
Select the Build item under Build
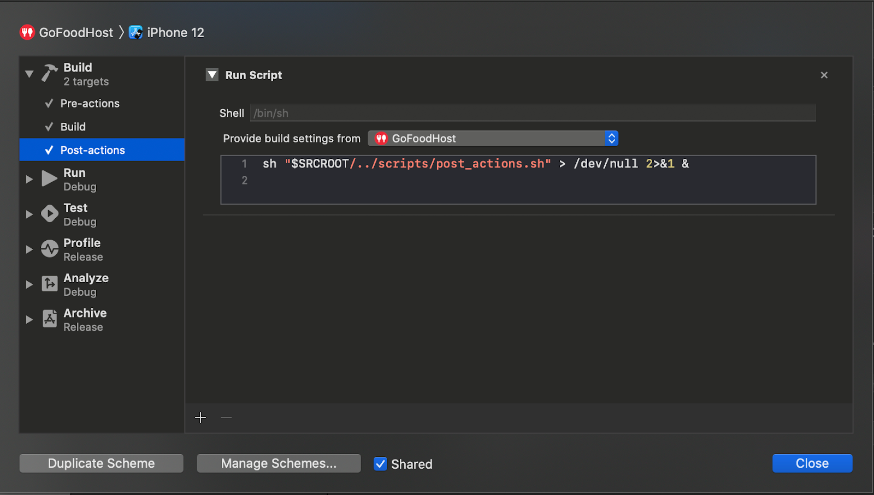click(73, 127)
